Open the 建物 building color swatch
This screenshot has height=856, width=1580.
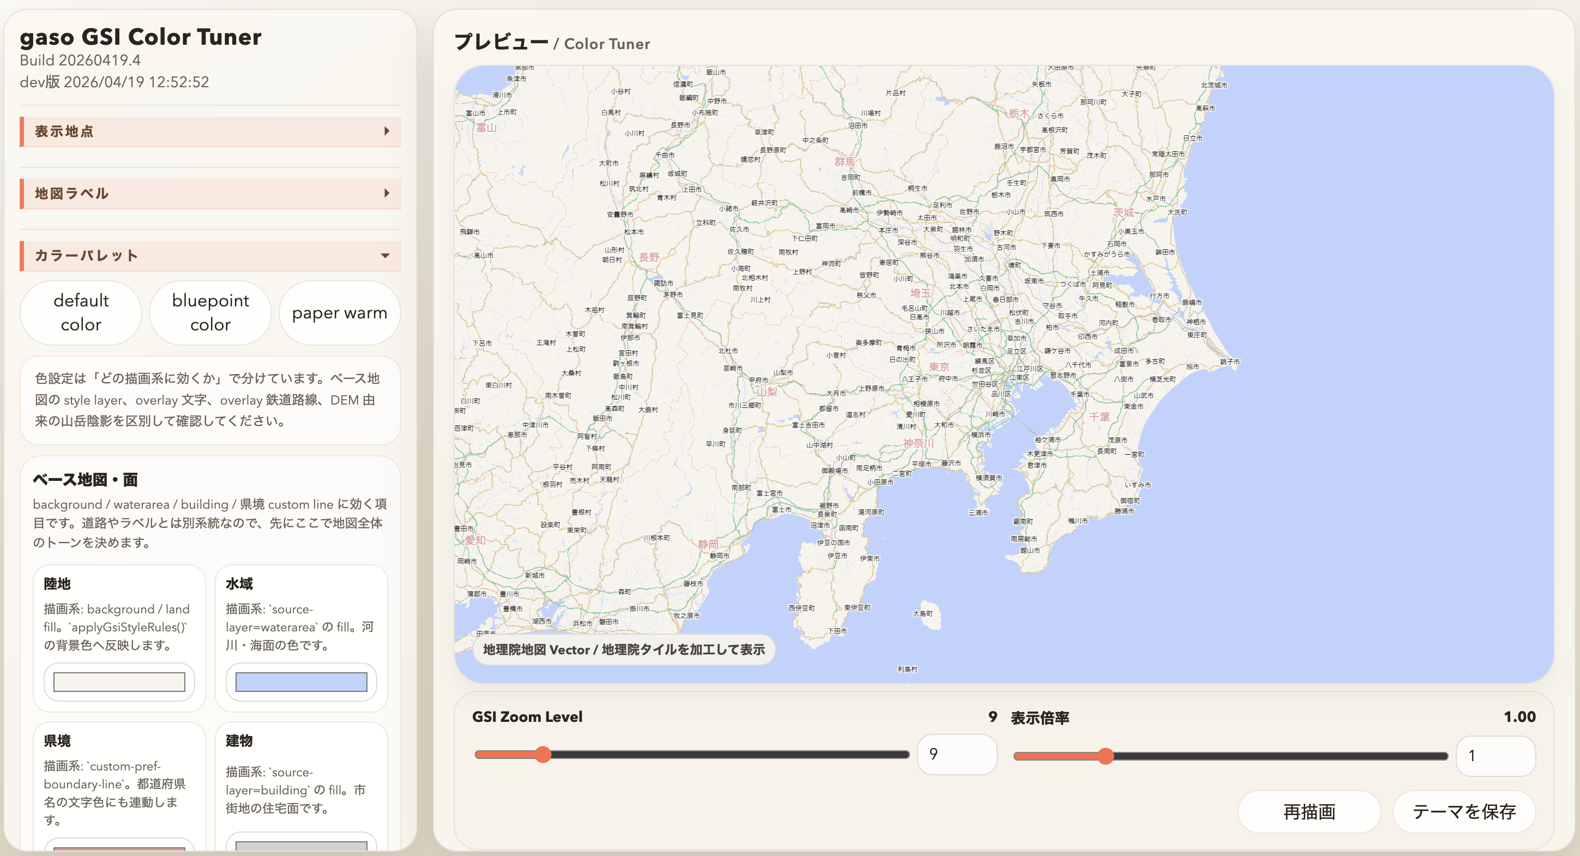(301, 846)
